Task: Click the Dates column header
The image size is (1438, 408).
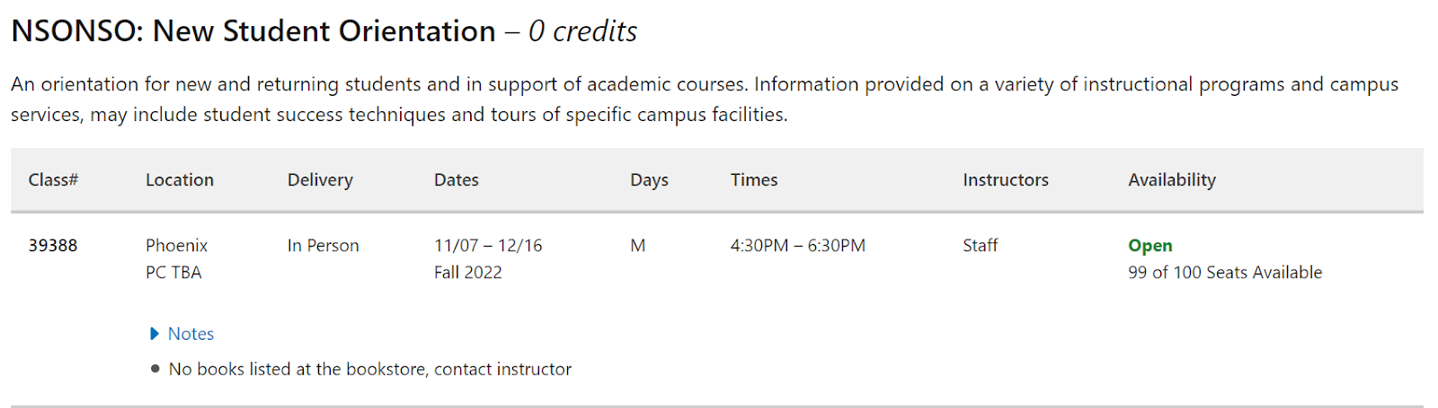Action: [457, 180]
